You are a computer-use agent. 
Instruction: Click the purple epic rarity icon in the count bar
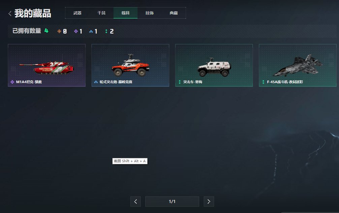(x=76, y=31)
